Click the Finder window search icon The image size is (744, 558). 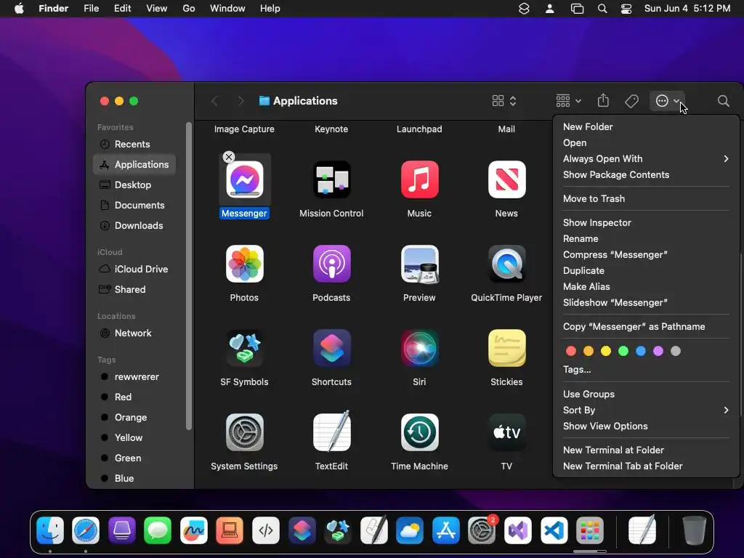(723, 101)
